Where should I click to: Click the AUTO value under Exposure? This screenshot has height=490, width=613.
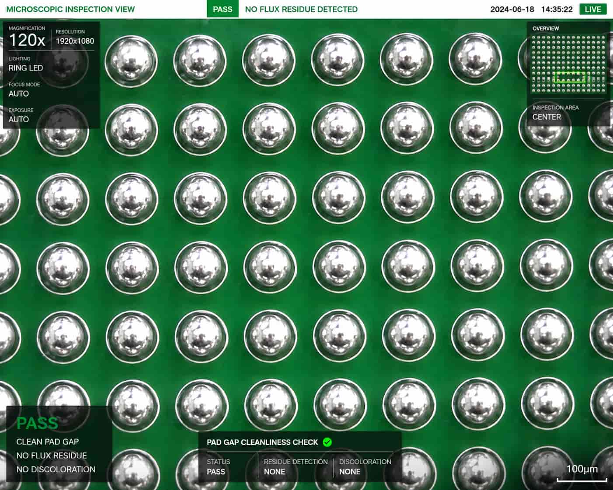[19, 119]
